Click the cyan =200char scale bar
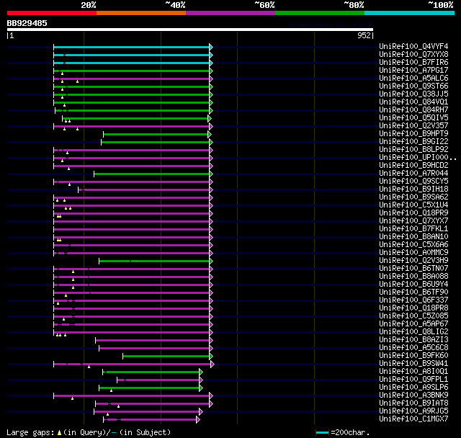Image resolution: width=461 pixels, height=438 pixels. click(x=322, y=432)
